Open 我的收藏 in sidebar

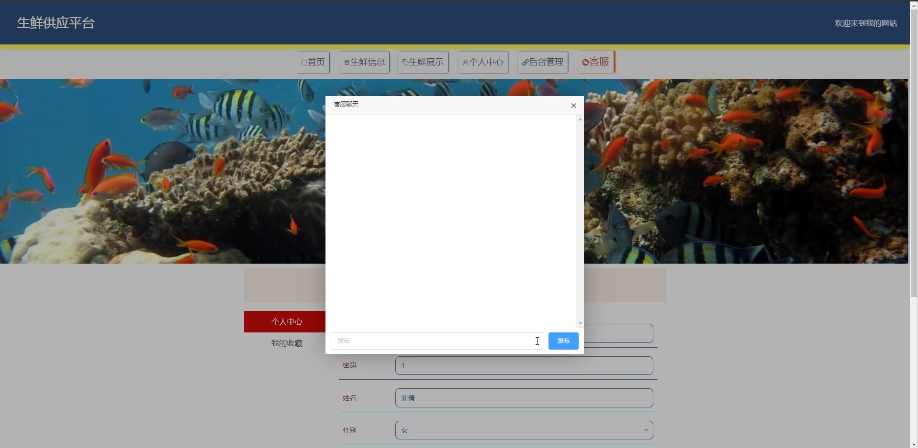point(287,343)
